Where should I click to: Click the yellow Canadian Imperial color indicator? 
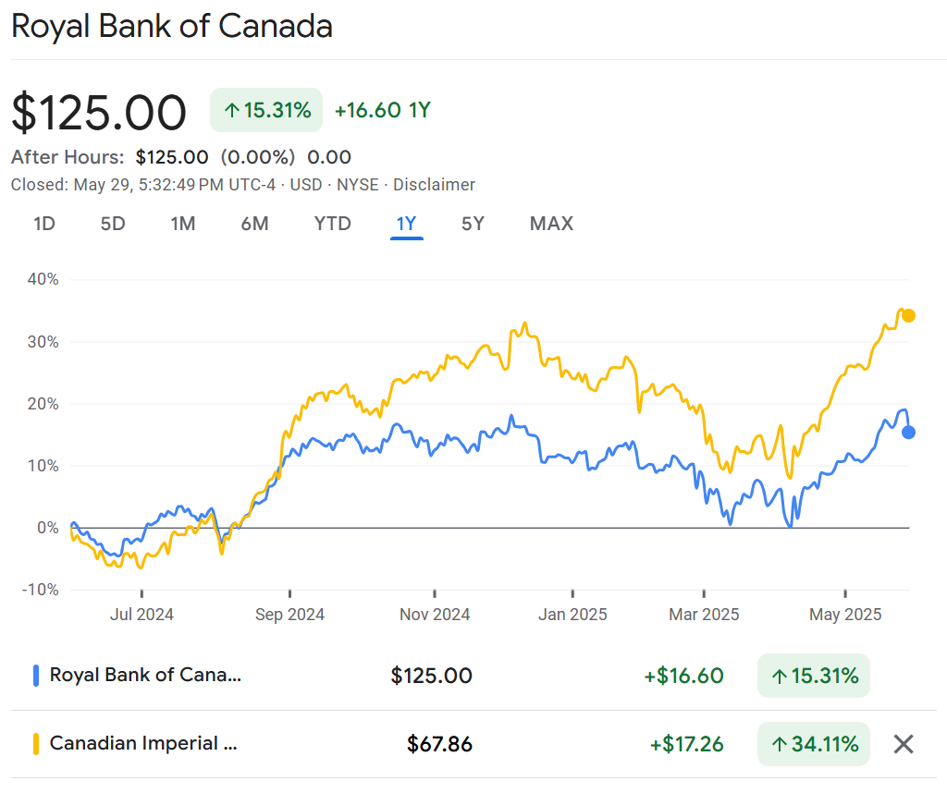[x=35, y=743]
